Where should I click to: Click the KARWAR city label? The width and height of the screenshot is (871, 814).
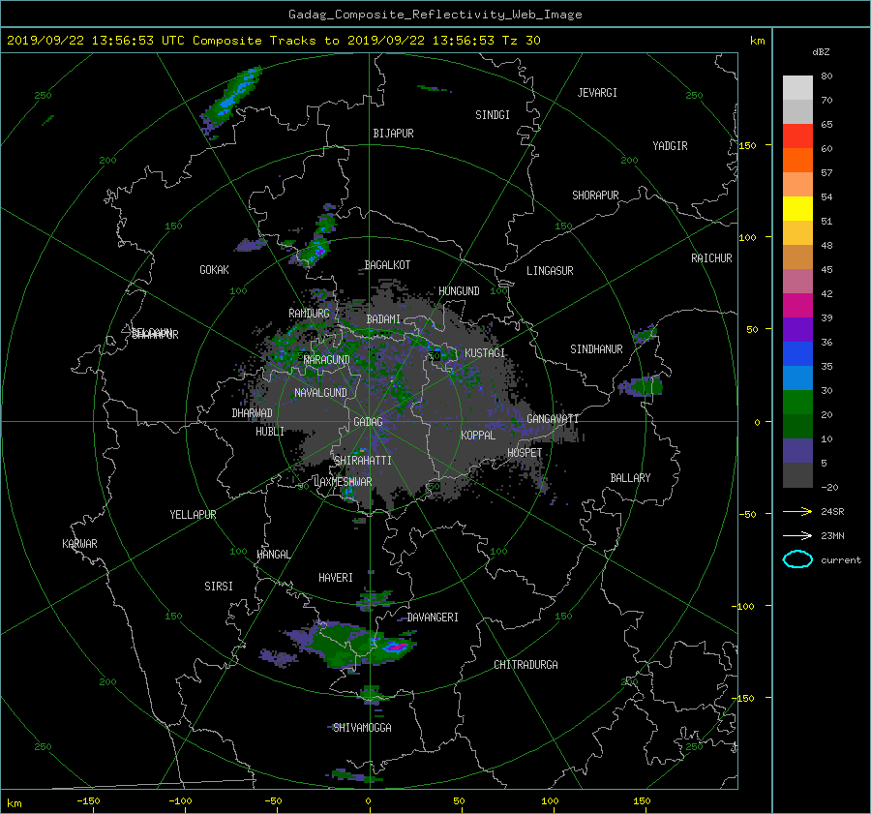pyautogui.click(x=79, y=544)
